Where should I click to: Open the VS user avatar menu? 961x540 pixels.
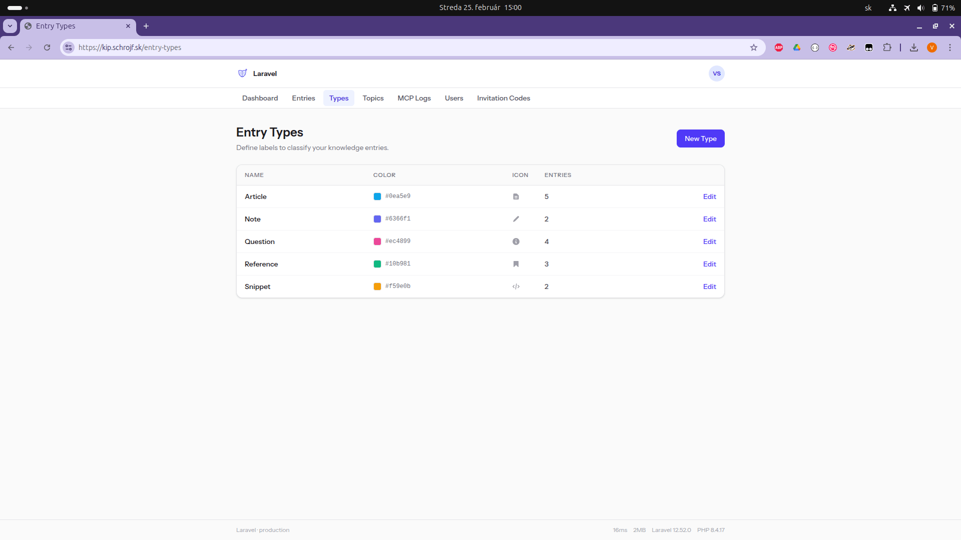click(x=716, y=73)
